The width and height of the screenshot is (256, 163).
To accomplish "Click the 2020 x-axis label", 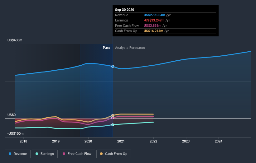I will click(x=88, y=141).
